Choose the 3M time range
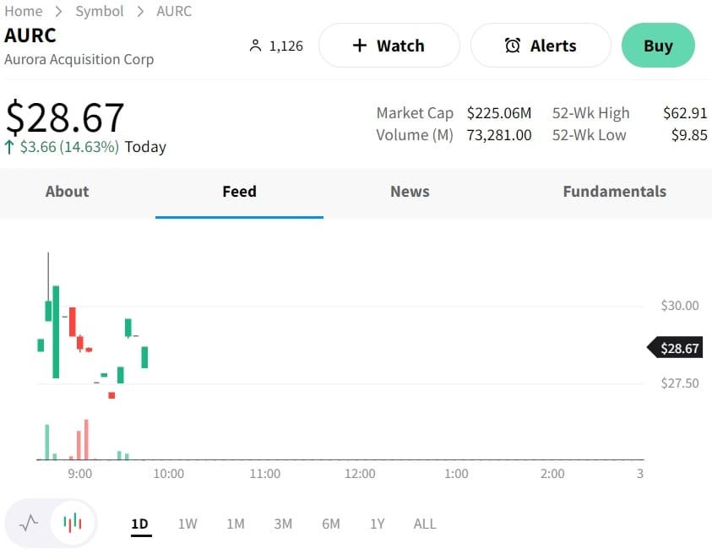Screen dimensions: 712x554 coord(283,524)
